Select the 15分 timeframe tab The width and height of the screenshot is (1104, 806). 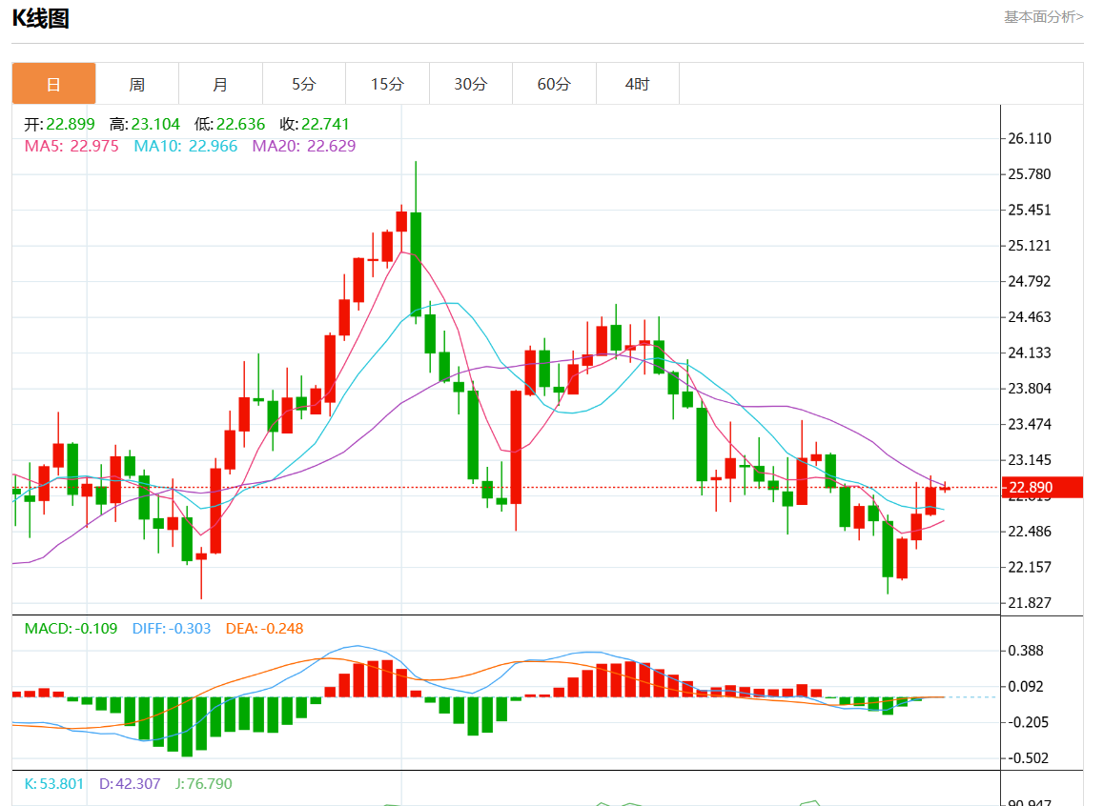click(387, 84)
